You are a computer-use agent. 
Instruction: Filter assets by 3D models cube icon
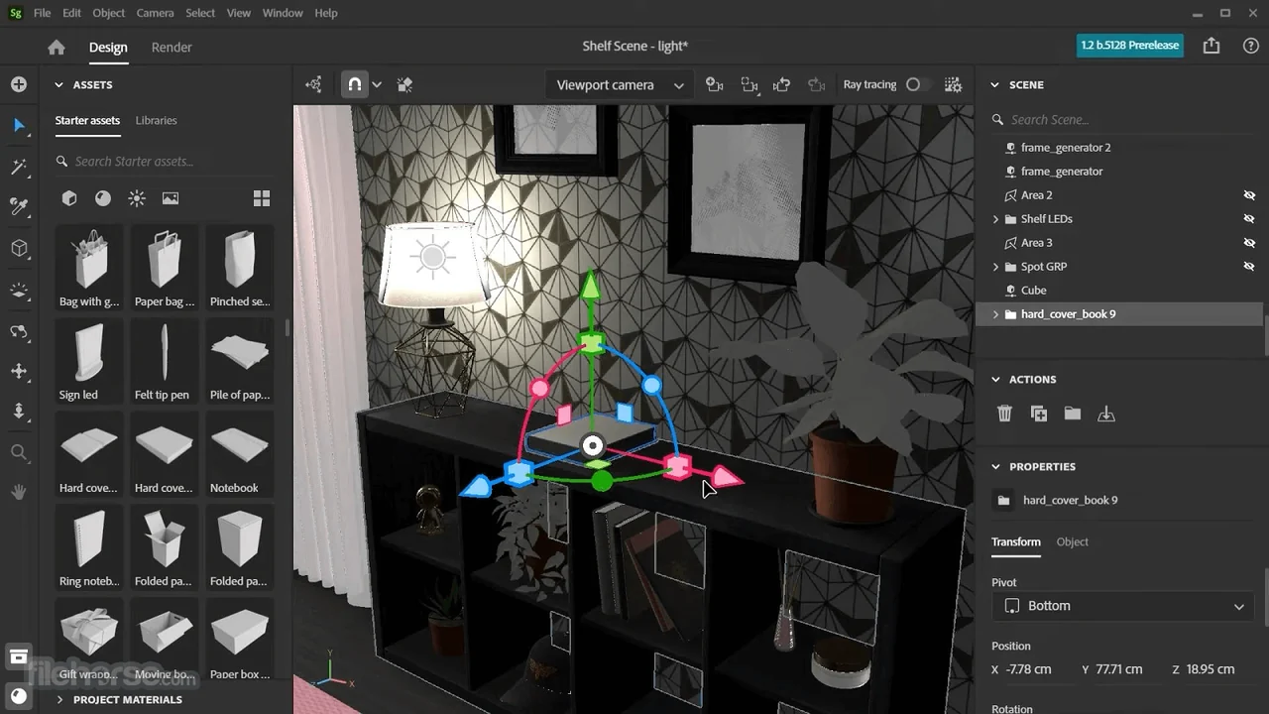[x=69, y=198]
